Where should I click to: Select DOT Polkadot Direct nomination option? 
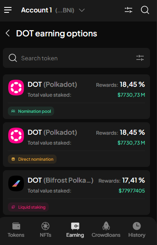[x=76, y=145]
